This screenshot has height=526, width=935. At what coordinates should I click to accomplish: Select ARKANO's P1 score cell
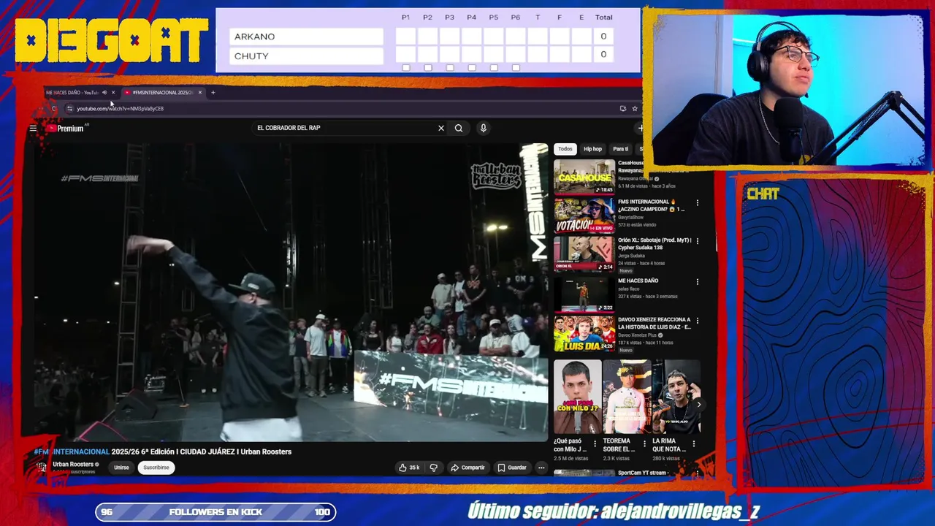click(x=406, y=37)
